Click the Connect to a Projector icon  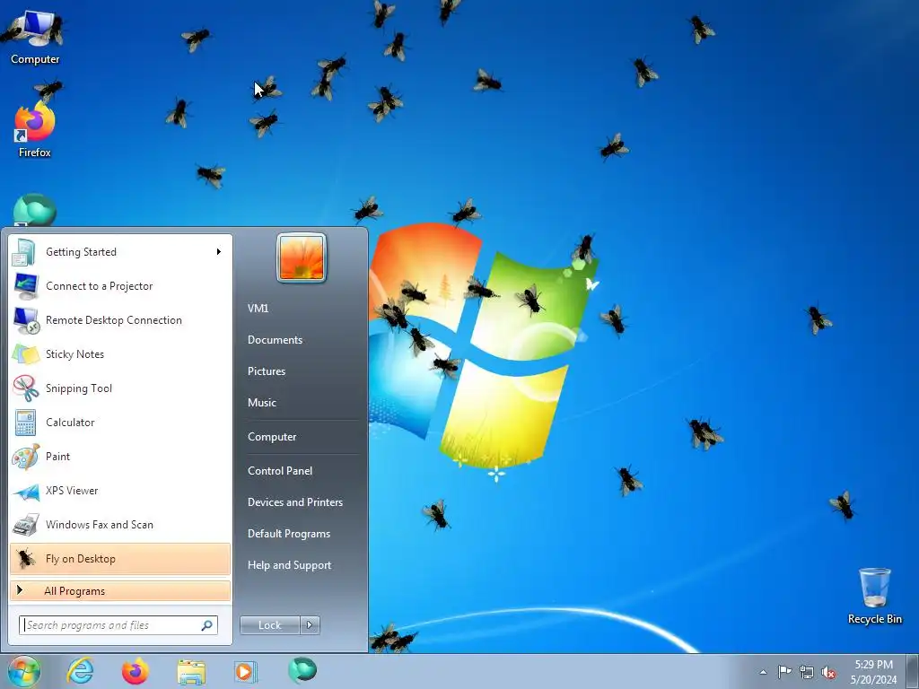pos(24,286)
